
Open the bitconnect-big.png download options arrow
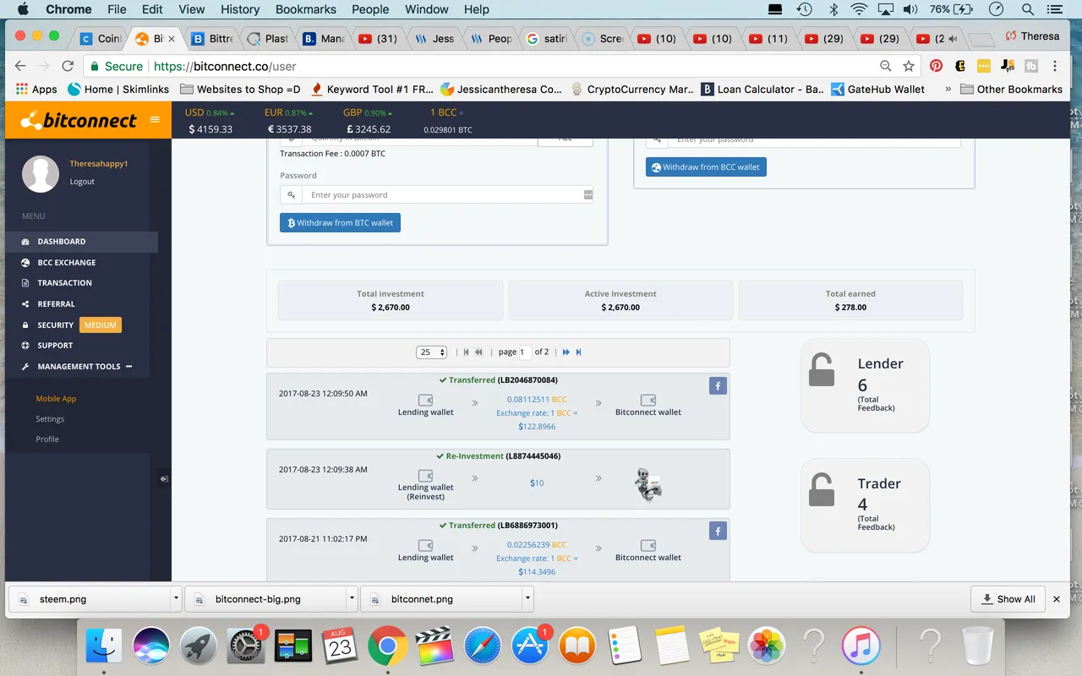(352, 598)
